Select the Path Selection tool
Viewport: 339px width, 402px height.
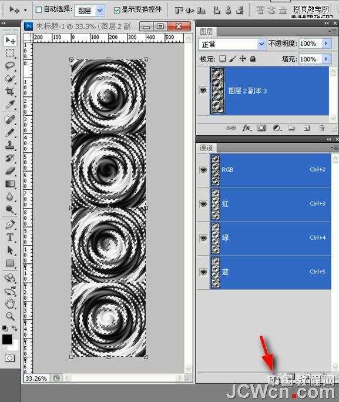10,250
